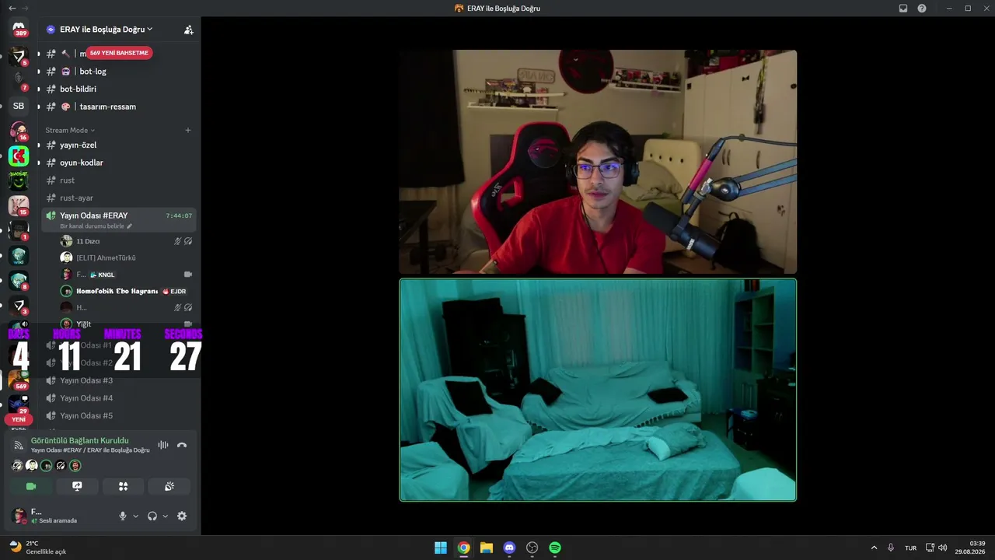Open Discord direct messages home icon
Viewport: 995px width, 560px height.
coord(19,27)
